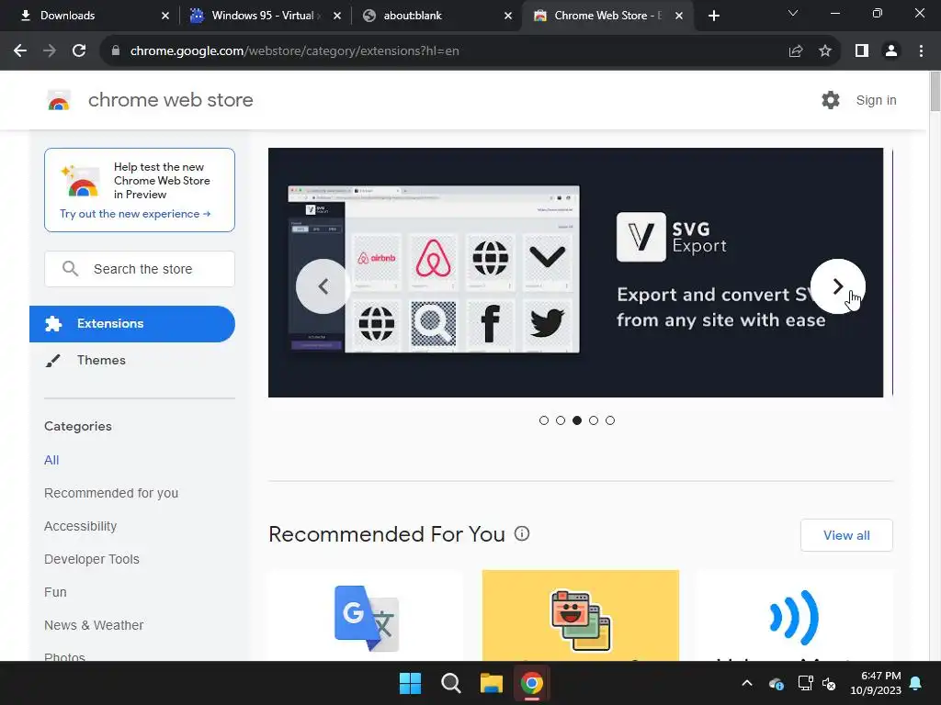Click Try out the new experience link

[x=136, y=214]
